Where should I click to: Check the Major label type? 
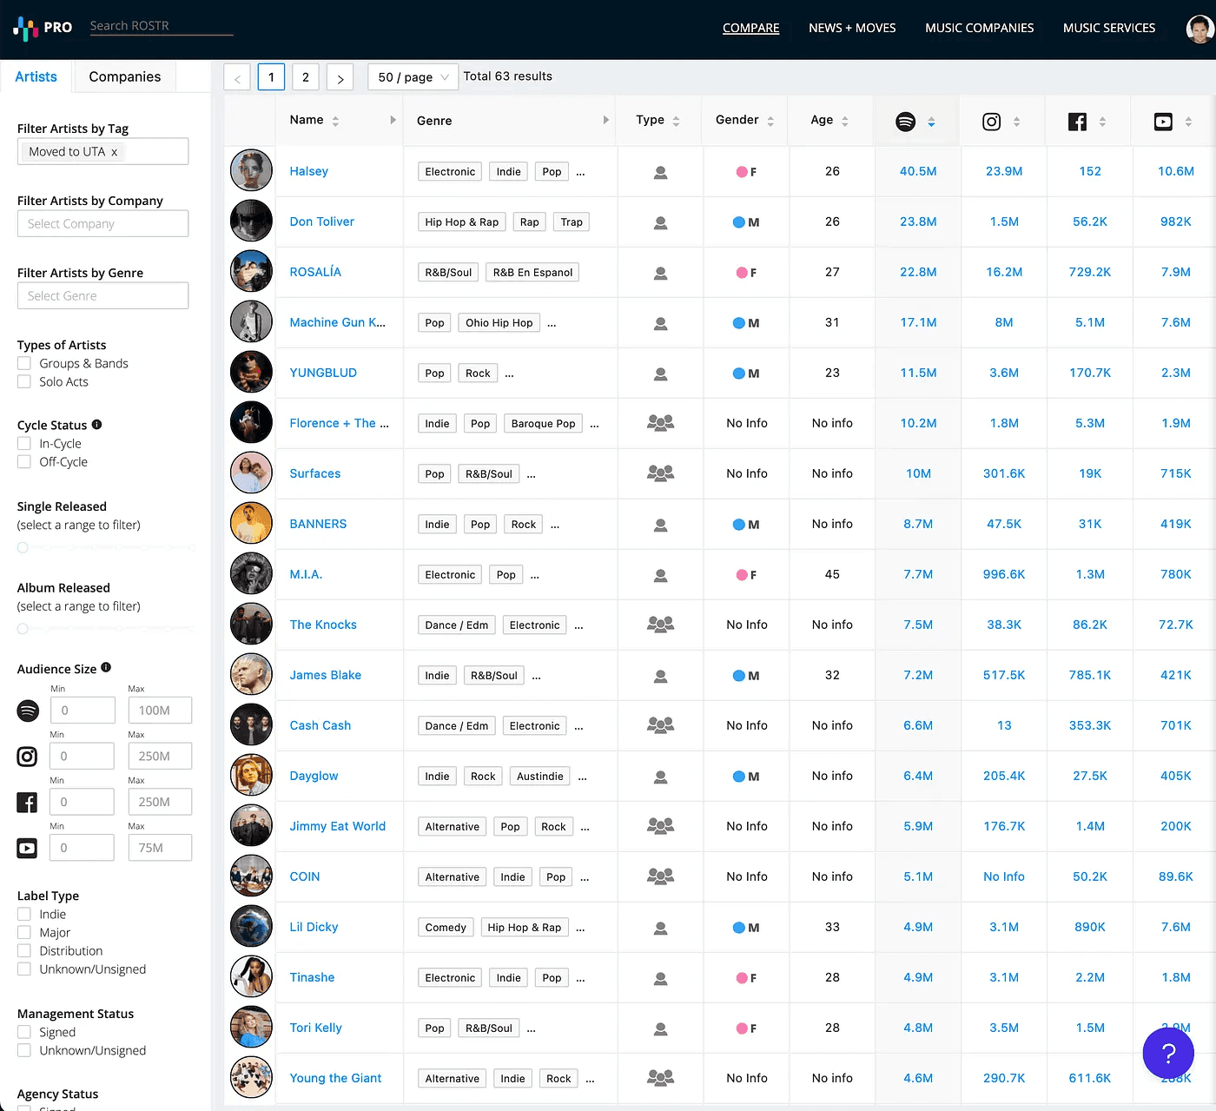pyautogui.click(x=24, y=932)
